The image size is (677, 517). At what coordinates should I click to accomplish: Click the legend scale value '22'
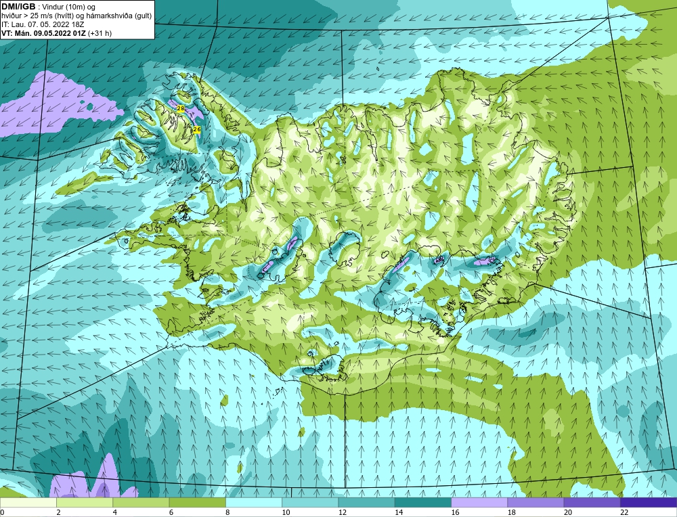pyautogui.click(x=624, y=512)
